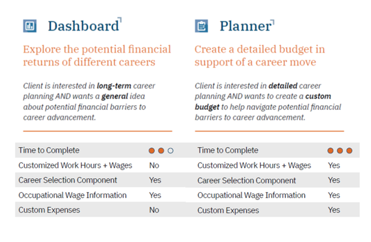Click the corner bracket beside Planner title

click(272, 22)
